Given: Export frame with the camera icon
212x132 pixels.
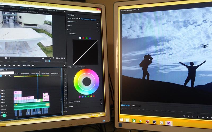Looking at the screenshot, I should (x=33, y=65).
